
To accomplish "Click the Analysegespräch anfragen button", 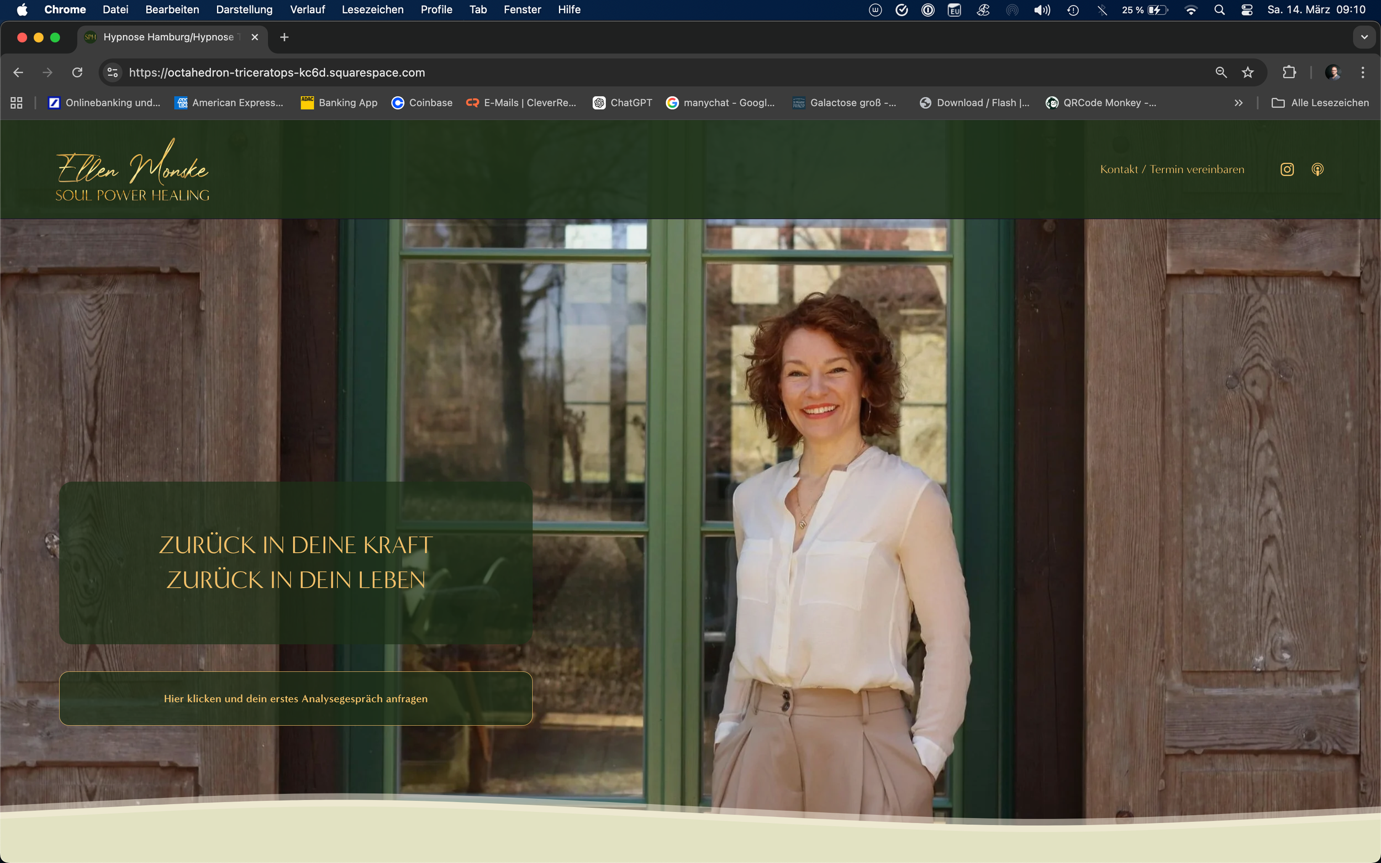I will pyautogui.click(x=296, y=698).
